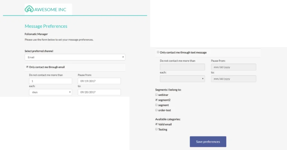Open the days frequency dropdown
Screen dimensions: 287x150
pyautogui.click(x=50, y=92)
